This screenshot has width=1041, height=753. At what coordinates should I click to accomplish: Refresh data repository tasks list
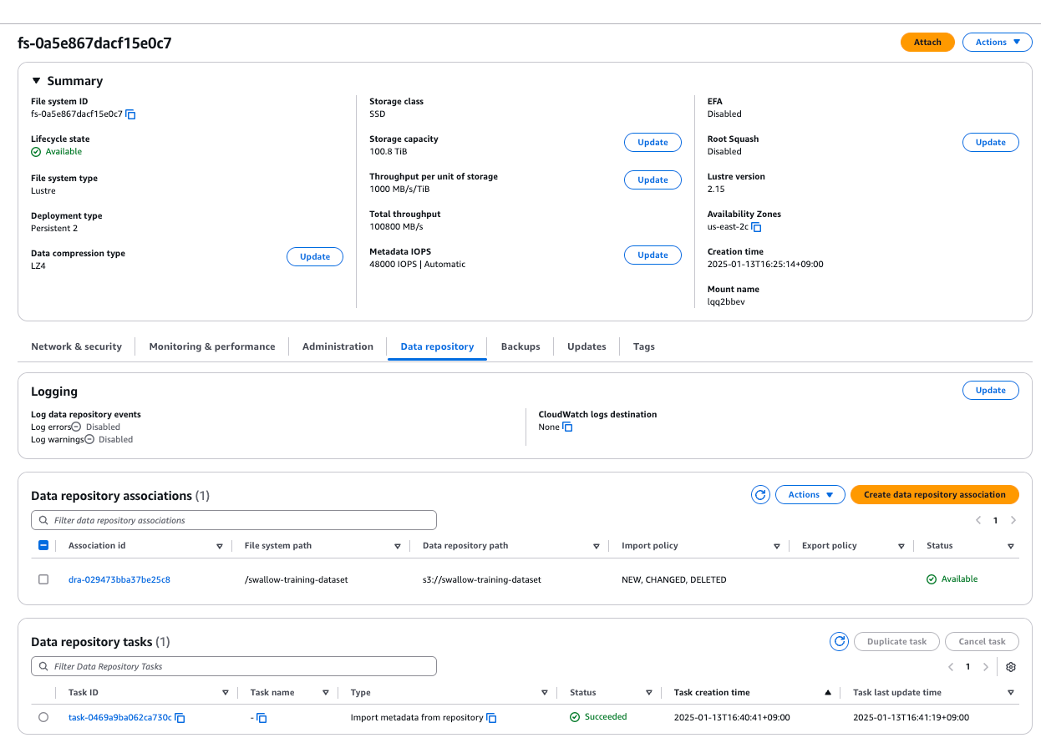click(x=839, y=641)
